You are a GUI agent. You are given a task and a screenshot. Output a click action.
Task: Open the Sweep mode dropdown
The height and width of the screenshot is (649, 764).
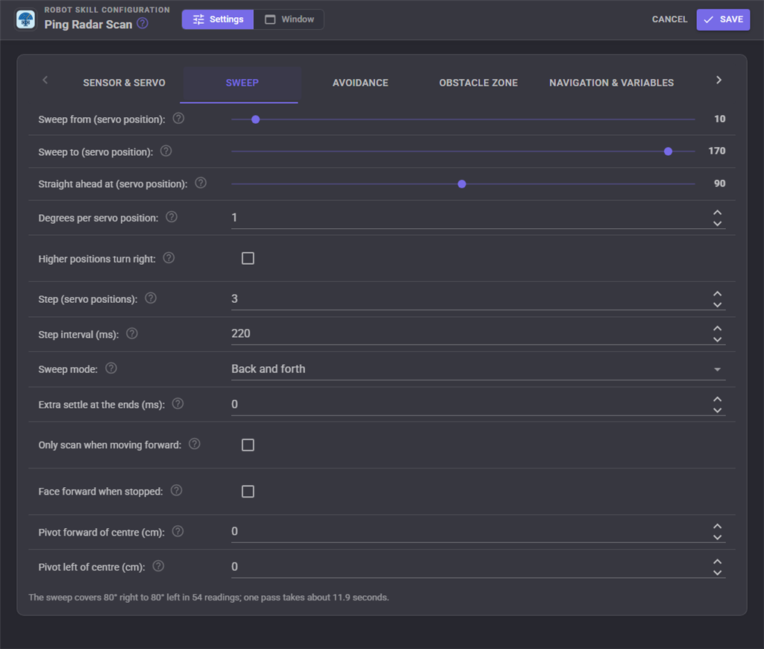click(x=478, y=369)
